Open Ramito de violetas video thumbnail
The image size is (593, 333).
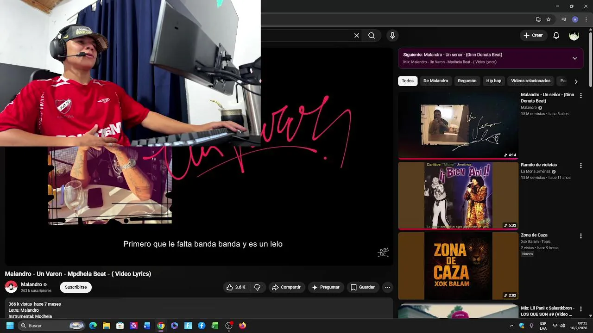pos(458,196)
